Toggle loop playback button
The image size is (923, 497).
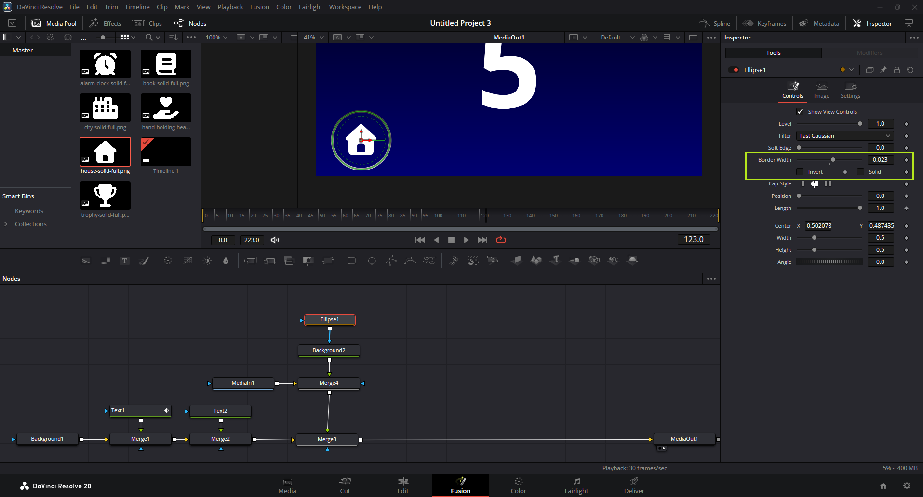(501, 240)
